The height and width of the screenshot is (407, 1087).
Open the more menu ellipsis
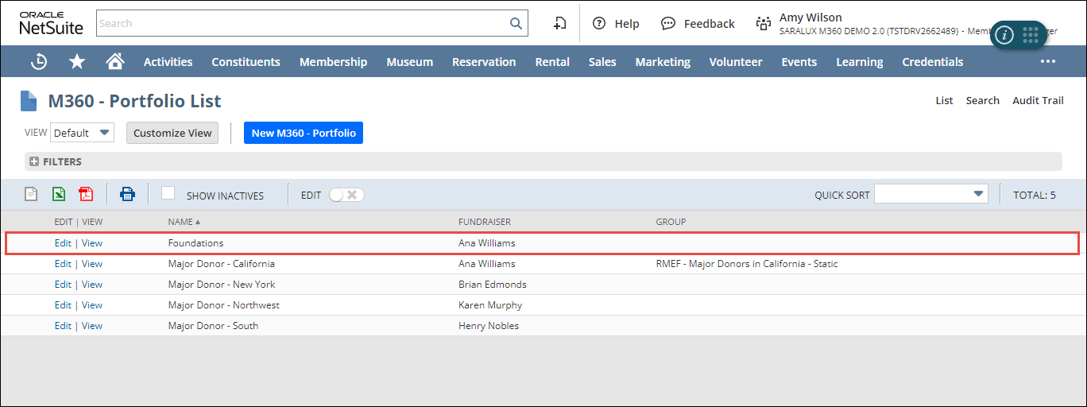click(1048, 62)
